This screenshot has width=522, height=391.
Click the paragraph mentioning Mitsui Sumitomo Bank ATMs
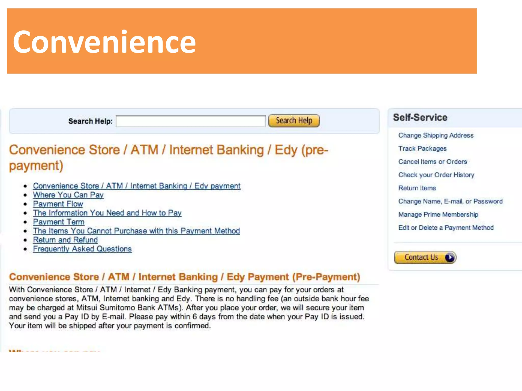tap(189, 308)
